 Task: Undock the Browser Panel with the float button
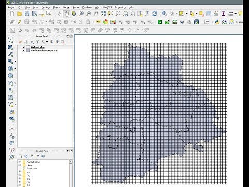pos(68,151)
